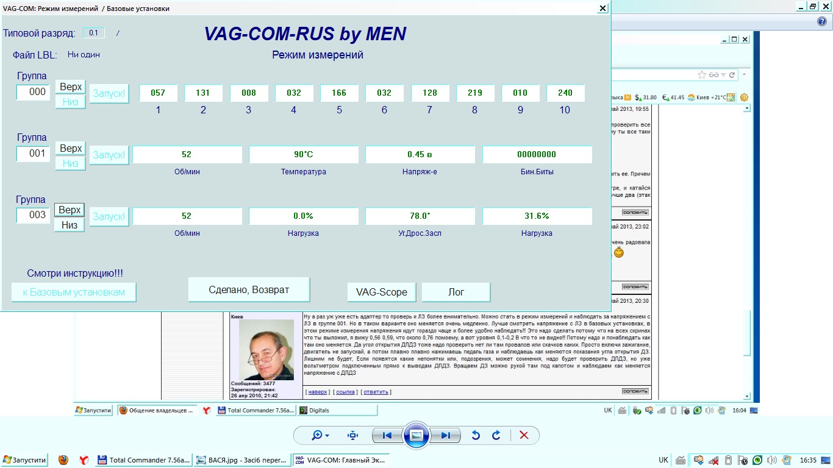Viewport: 833px width, 468px height.
Task: Open the Firefox icon next to the bottom Запустити button
Action: pyautogui.click(x=63, y=460)
